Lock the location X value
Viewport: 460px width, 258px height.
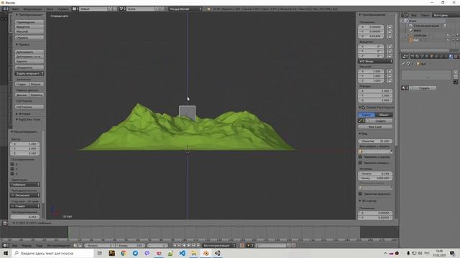coord(390,27)
